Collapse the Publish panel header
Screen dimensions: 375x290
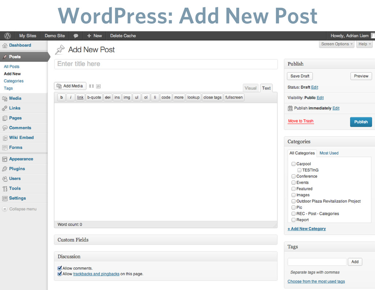pyautogui.click(x=330, y=64)
